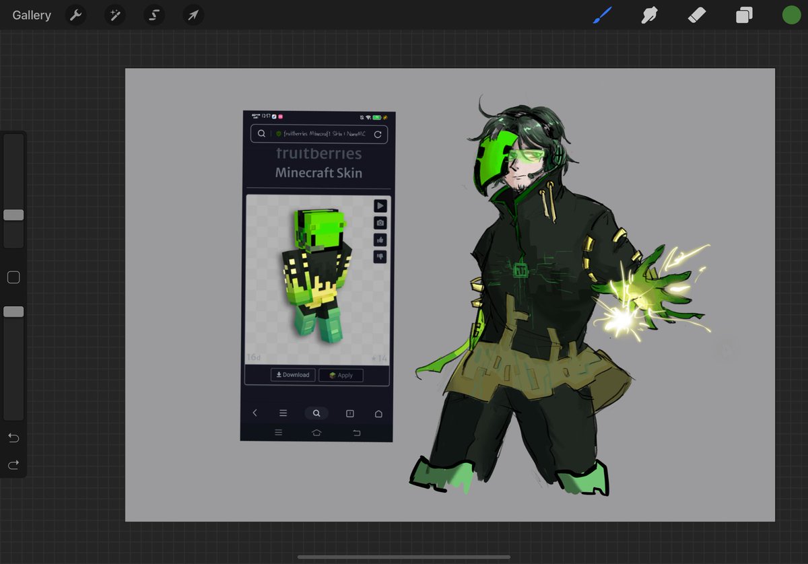
Task: Click the phone system back arrow icon
Action: (357, 432)
